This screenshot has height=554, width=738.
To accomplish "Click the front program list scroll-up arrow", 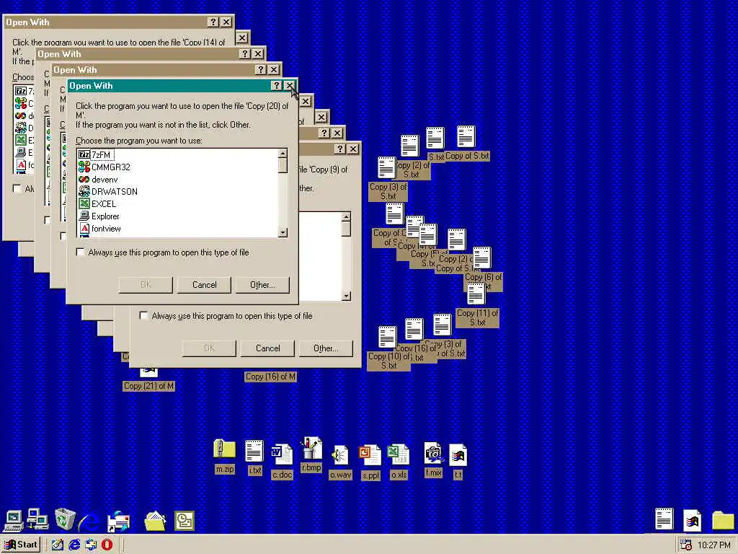I will pyautogui.click(x=283, y=154).
